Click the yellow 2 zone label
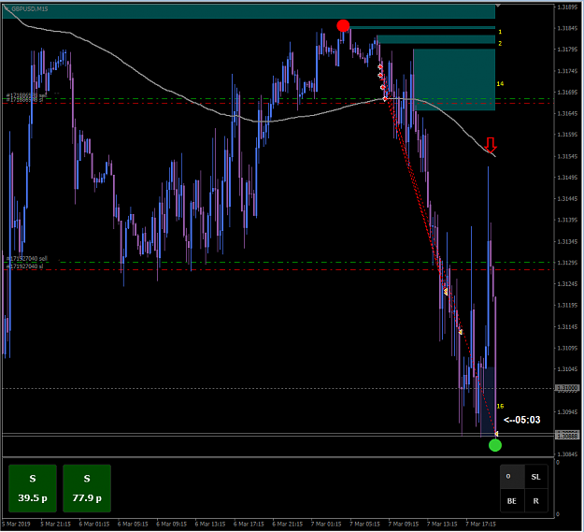584x532 pixels. pos(500,44)
